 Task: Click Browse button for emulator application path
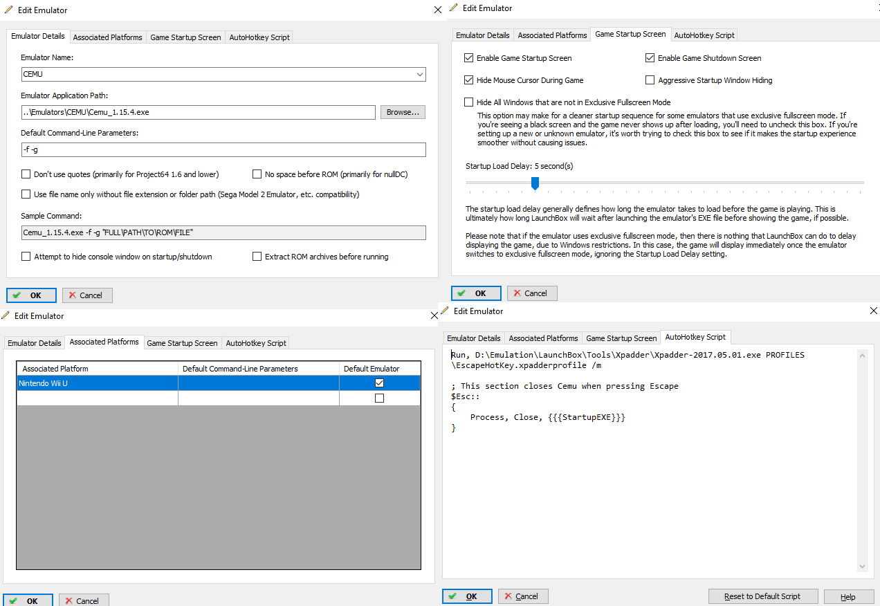(x=403, y=112)
